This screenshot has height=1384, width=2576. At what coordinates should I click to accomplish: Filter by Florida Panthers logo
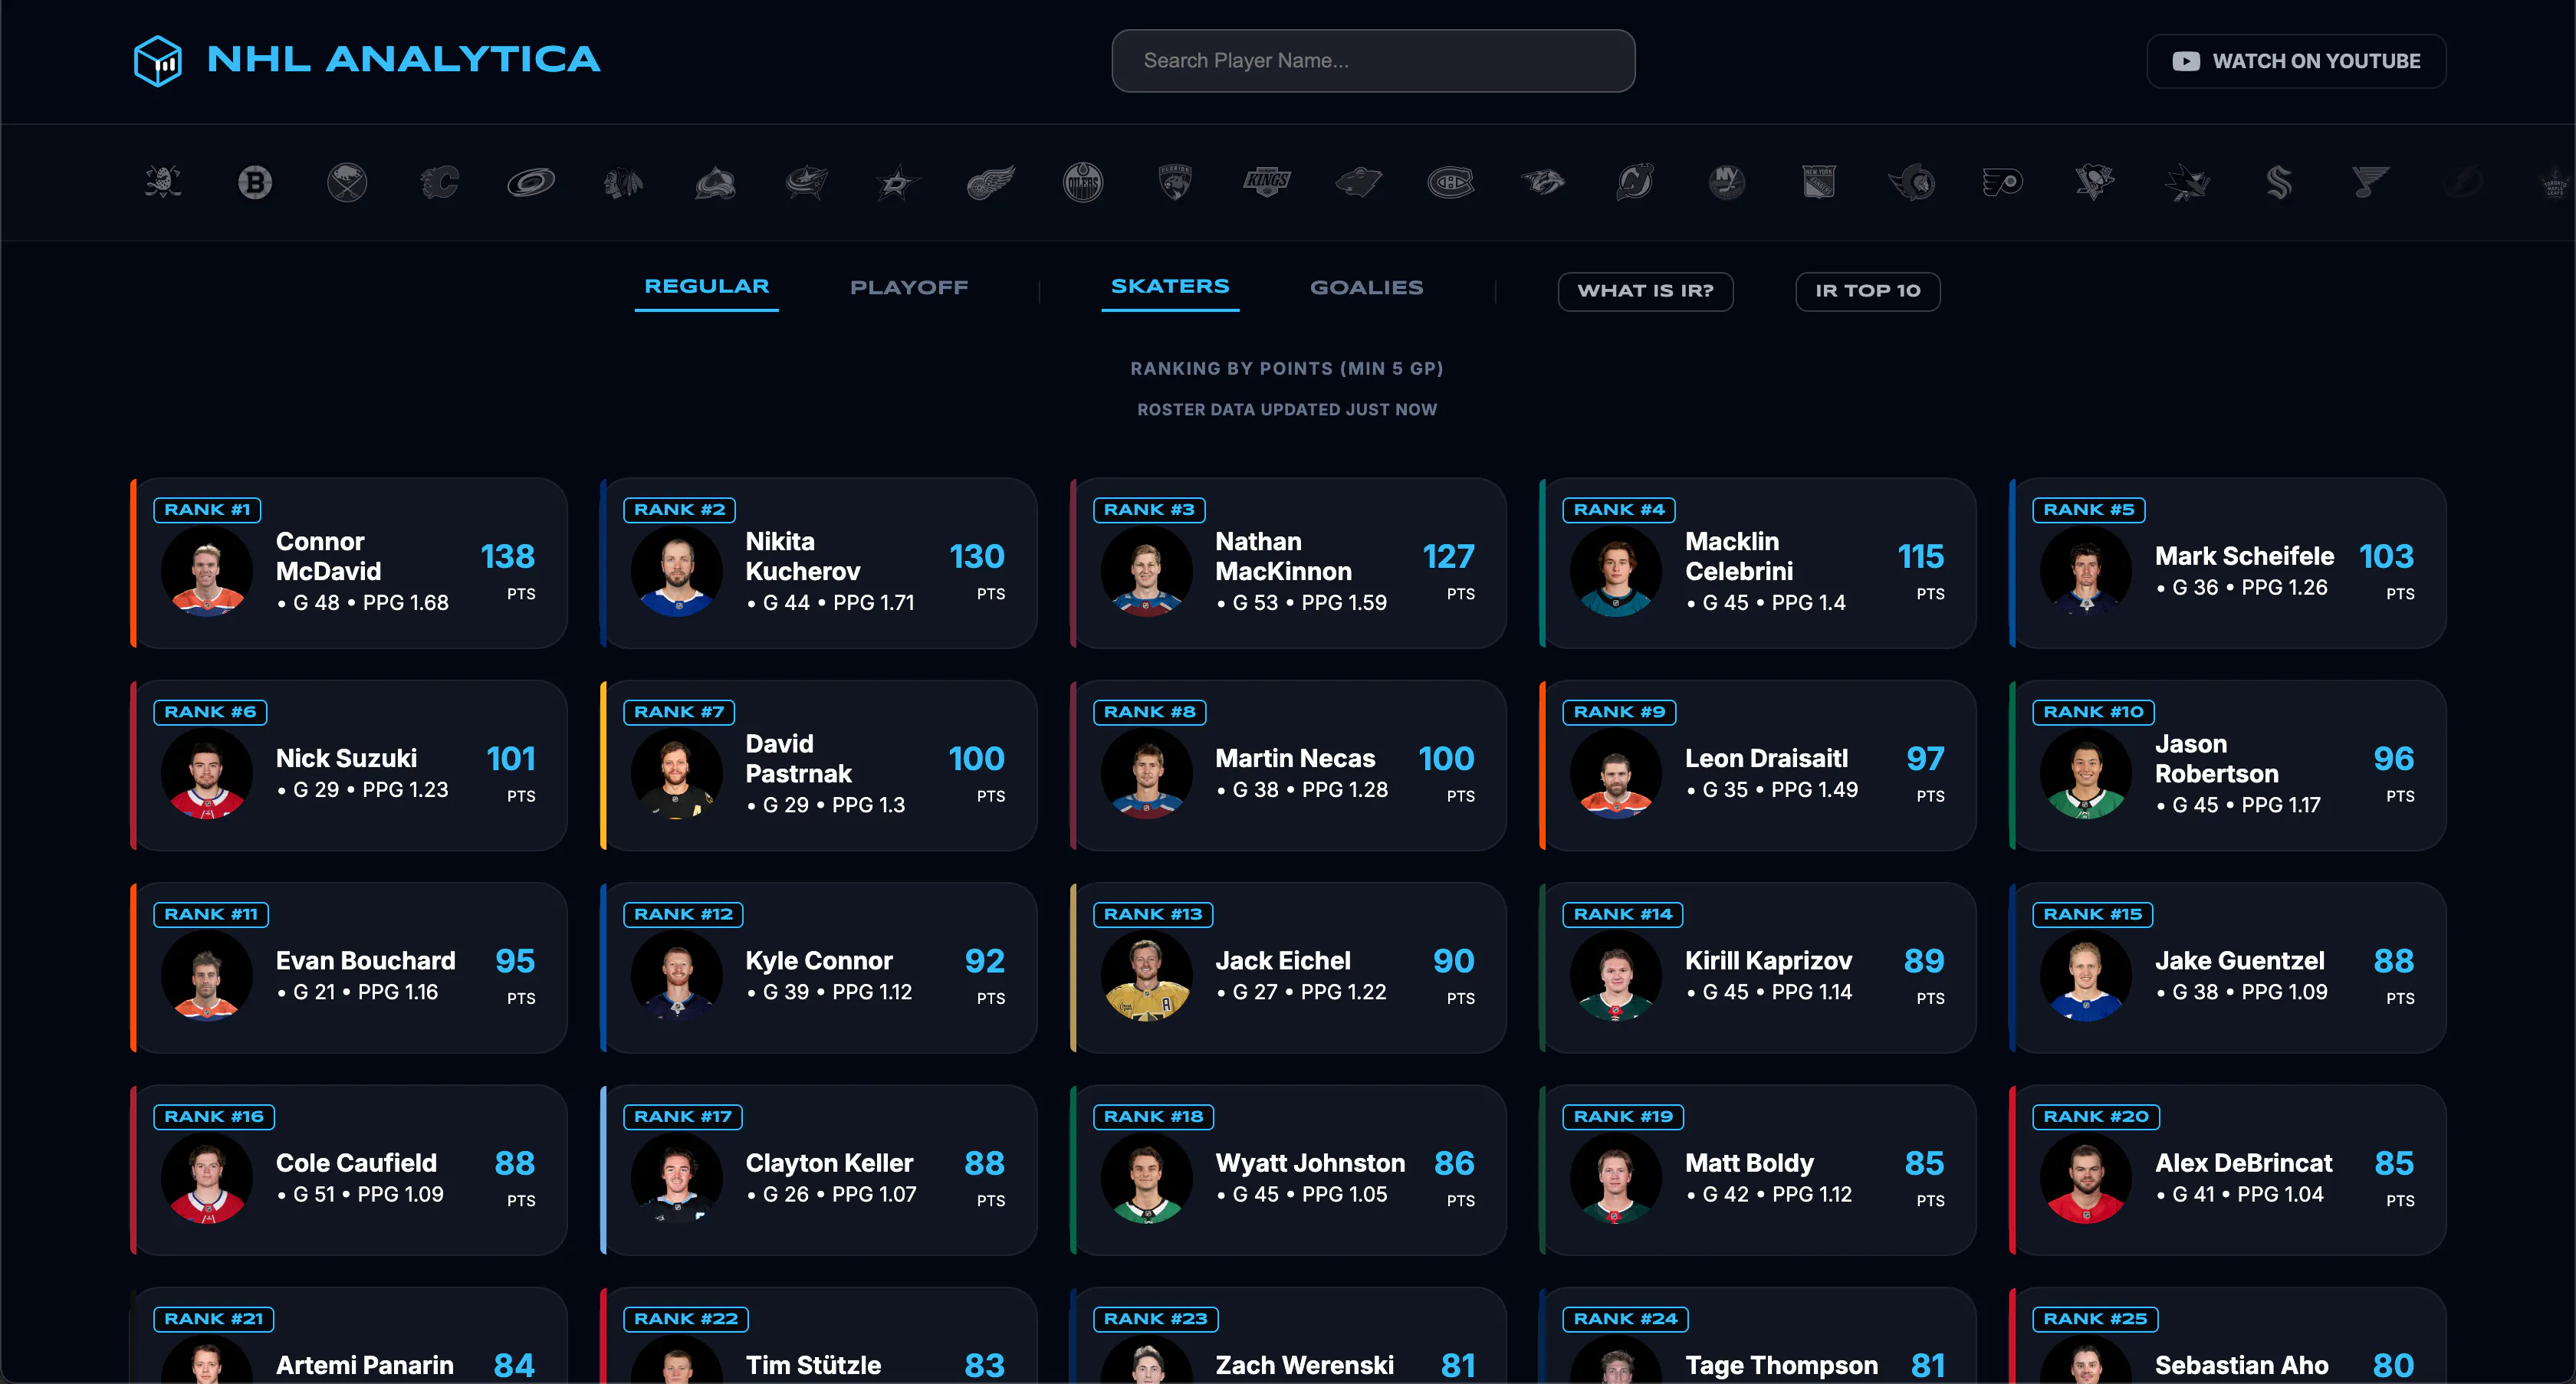pos(1175,183)
